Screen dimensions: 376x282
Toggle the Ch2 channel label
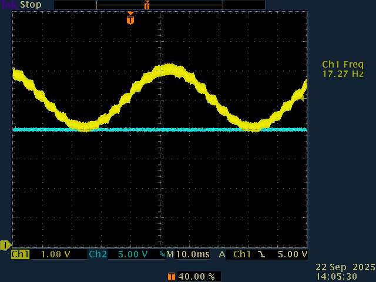tap(98, 254)
